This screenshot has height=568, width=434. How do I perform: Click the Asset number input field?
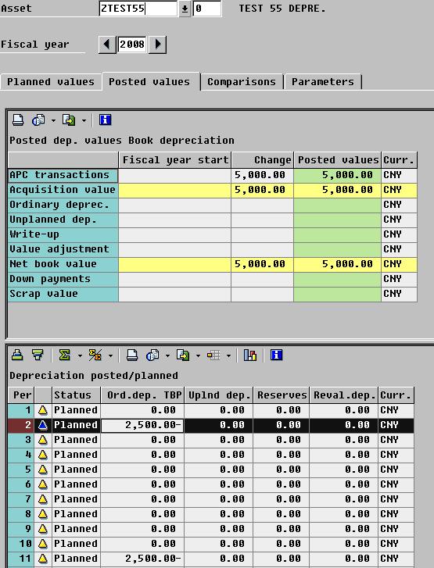(138, 9)
